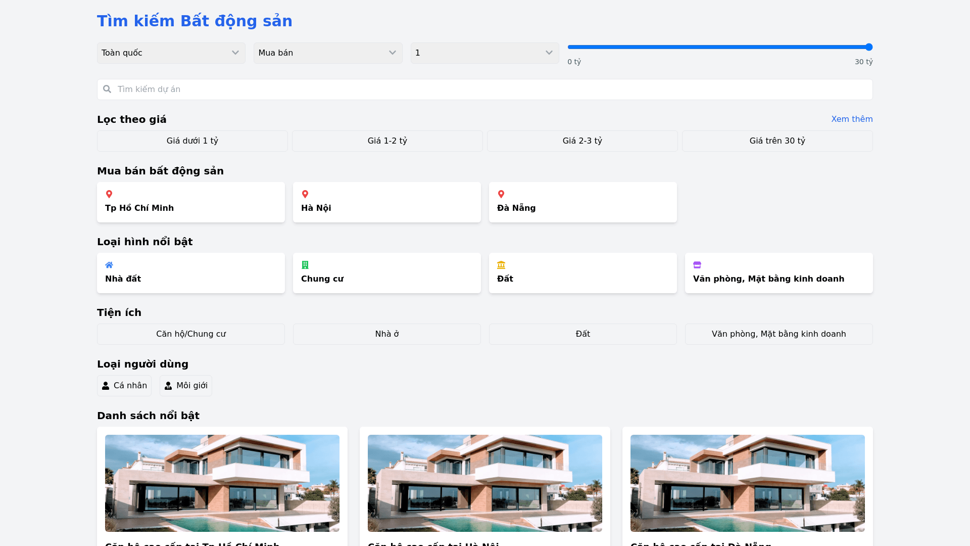Image resolution: width=970 pixels, height=546 pixels.
Task: Click the Hà Nội location pin icon
Action: coord(305,194)
